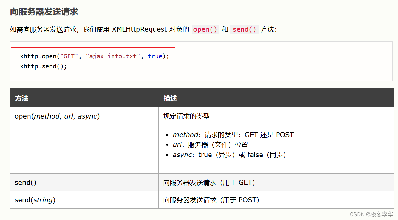Click the text XMLHttpRequest in the paragraph
This screenshot has height=220, width=398.
139,29
